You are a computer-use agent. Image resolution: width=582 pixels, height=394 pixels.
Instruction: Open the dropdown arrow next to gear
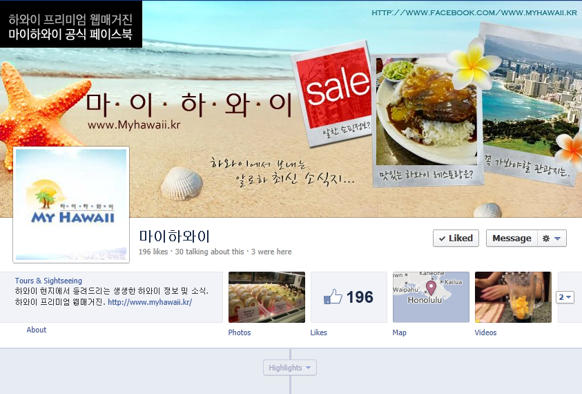click(x=558, y=238)
